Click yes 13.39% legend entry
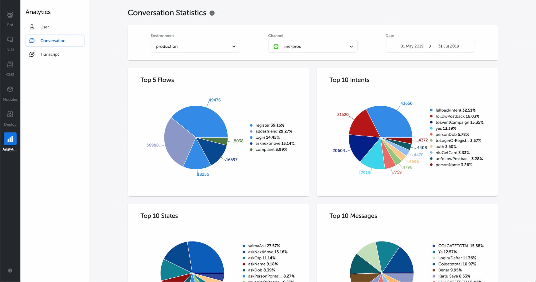Viewport: 536px width, 282px height. click(443, 128)
